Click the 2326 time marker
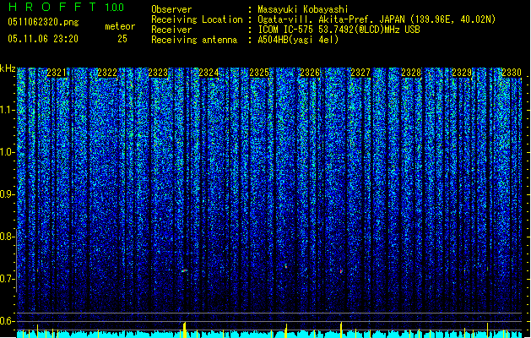Image resolution: width=531 pixels, height=338 pixels. [310, 73]
